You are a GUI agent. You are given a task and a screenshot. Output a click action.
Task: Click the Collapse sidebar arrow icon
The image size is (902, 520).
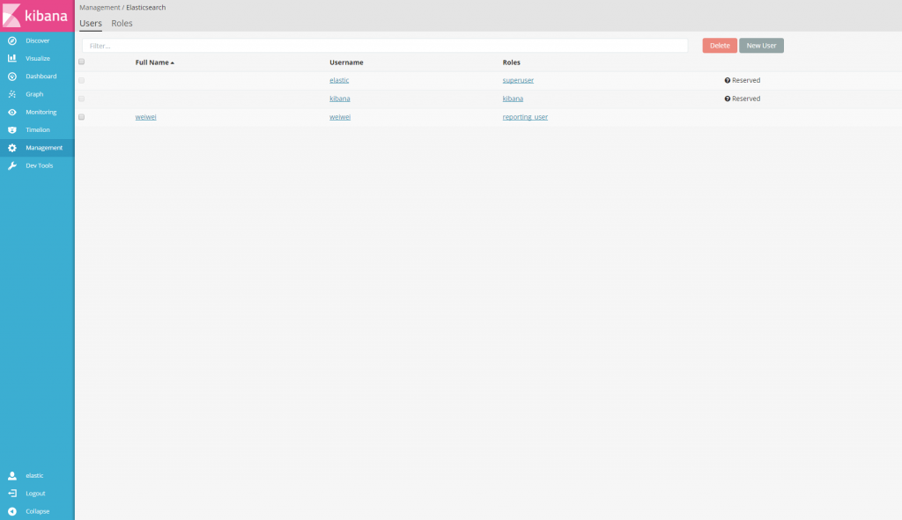point(12,511)
